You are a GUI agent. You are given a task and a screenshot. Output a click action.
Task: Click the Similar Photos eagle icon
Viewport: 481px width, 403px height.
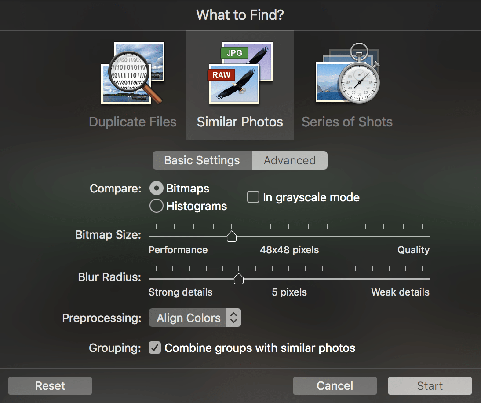[x=240, y=73]
